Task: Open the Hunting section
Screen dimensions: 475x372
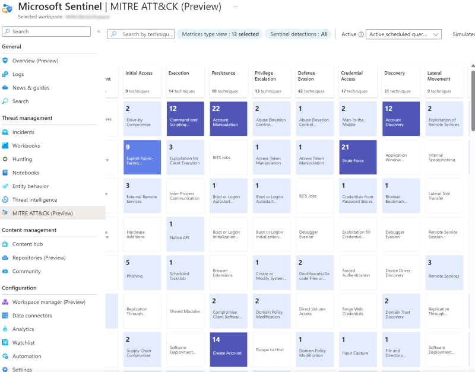Action: pos(26,159)
